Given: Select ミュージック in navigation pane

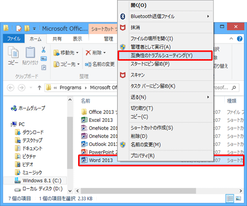Looking at the screenshot, I should tap(28, 172).
